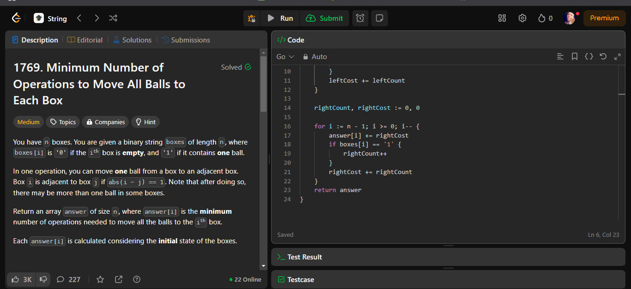Run the code
The width and height of the screenshot is (631, 289).
tap(279, 18)
